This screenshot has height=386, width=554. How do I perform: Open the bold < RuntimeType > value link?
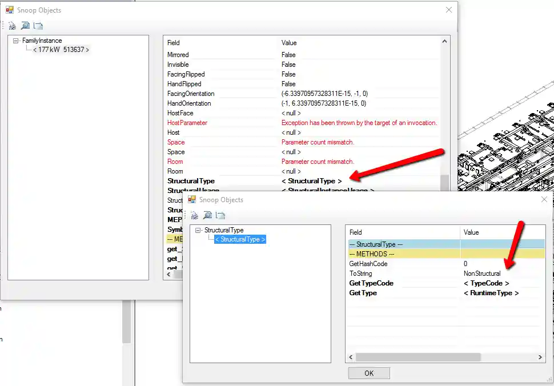pos(491,293)
